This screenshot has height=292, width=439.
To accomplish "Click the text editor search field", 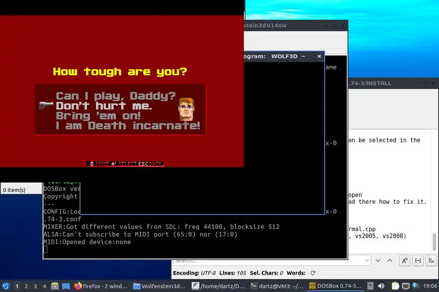I will [268, 260].
